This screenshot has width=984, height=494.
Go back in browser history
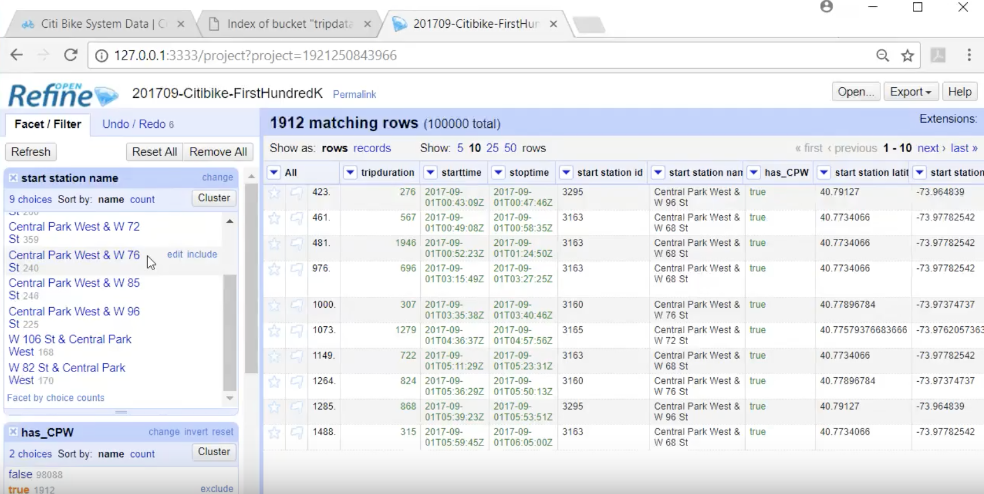17,55
